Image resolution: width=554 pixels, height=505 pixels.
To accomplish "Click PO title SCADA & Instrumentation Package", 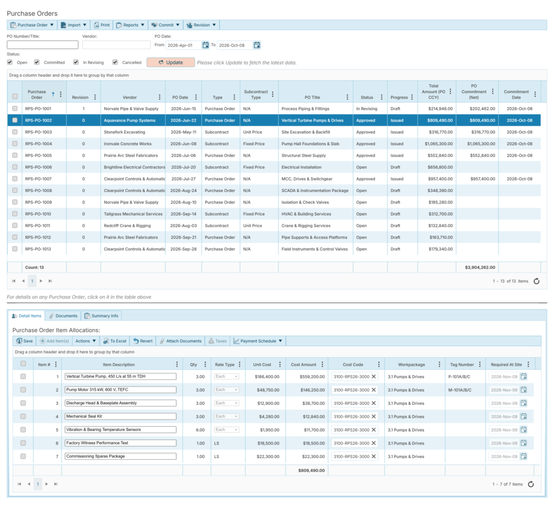I will point(315,190).
